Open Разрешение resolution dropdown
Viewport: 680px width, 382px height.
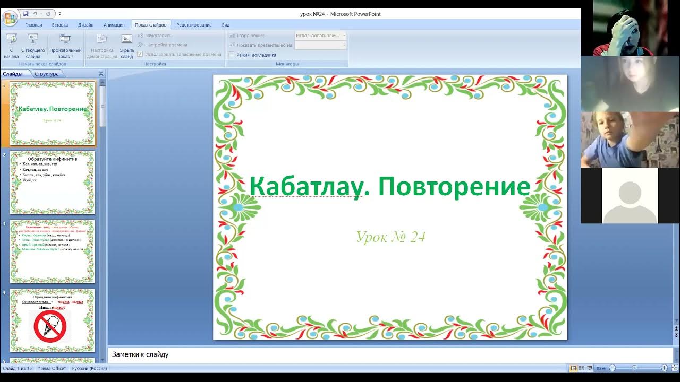(x=321, y=36)
